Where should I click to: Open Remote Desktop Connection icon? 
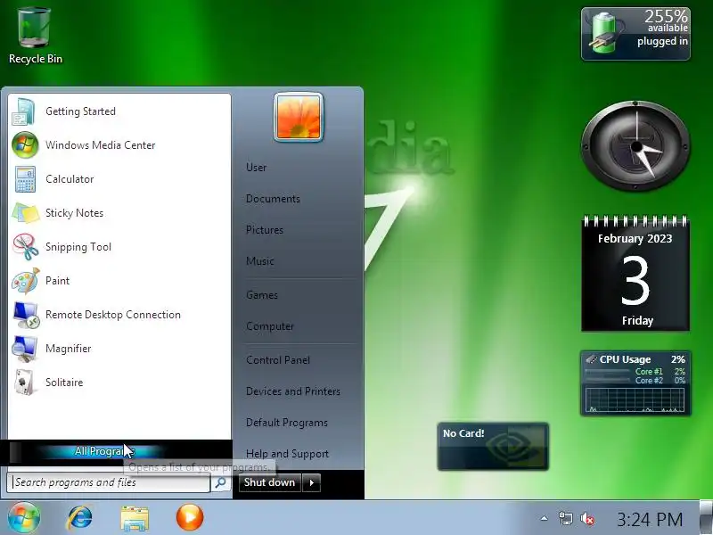(x=26, y=315)
